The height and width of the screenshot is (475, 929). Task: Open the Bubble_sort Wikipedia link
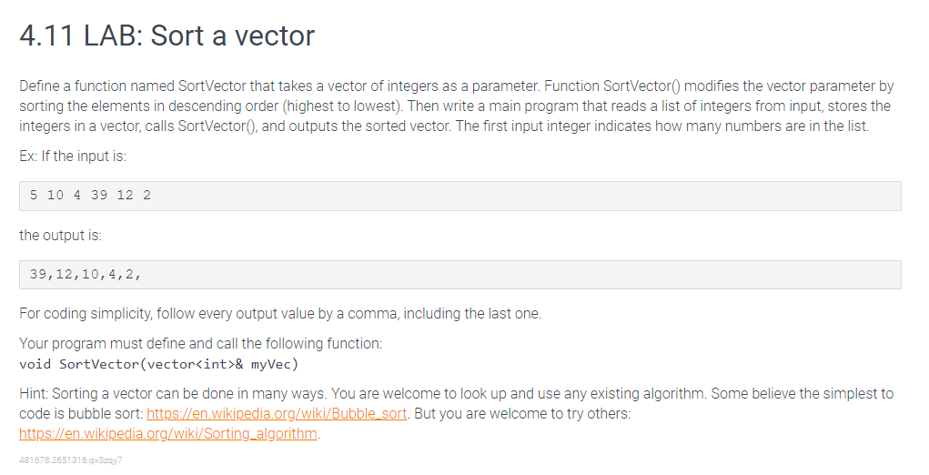tap(277, 413)
